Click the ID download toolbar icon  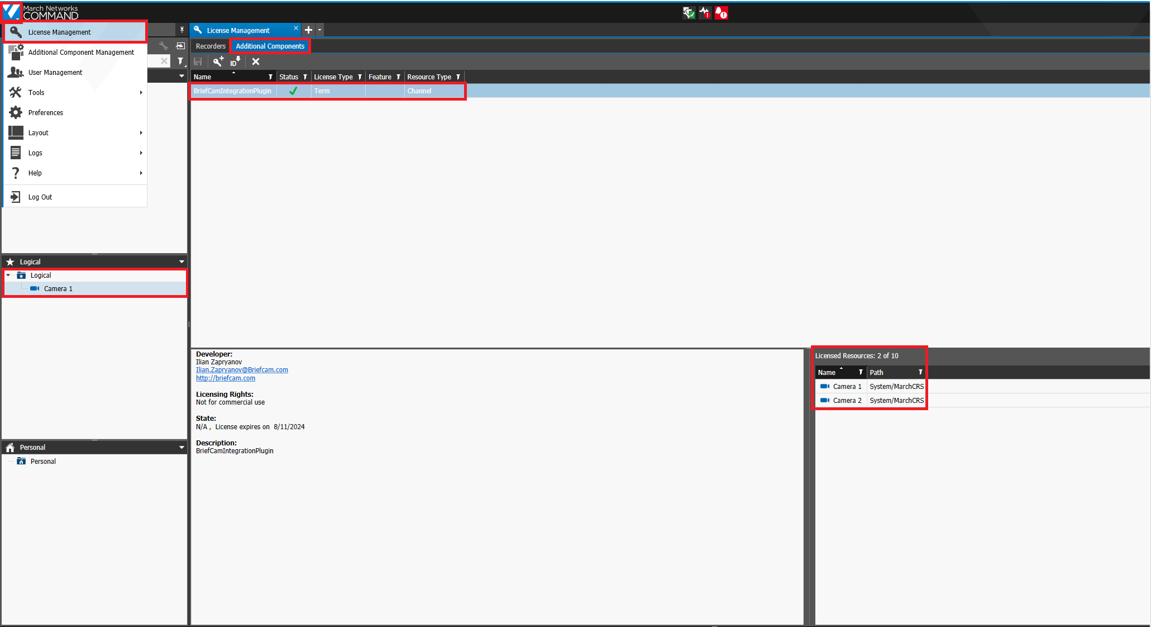pyautogui.click(x=236, y=61)
